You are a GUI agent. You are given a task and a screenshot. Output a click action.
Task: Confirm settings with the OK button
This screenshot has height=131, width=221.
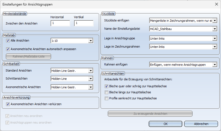[x=165, y=124]
